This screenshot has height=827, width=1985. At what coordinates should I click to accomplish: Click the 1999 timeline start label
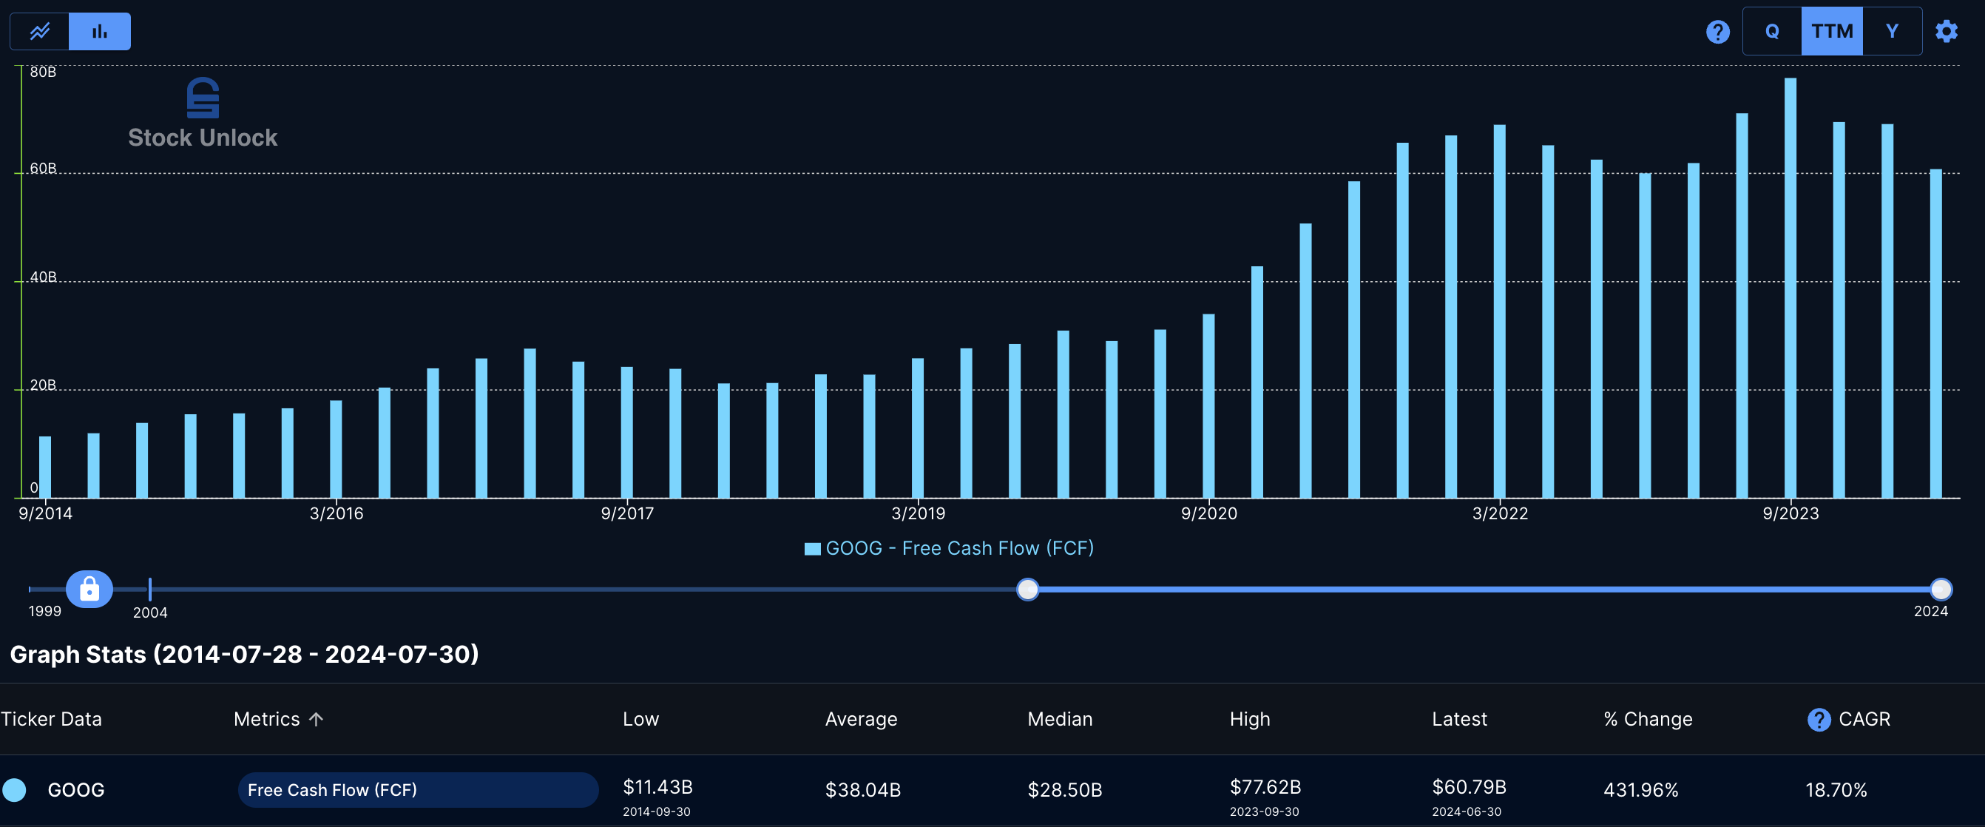[44, 611]
